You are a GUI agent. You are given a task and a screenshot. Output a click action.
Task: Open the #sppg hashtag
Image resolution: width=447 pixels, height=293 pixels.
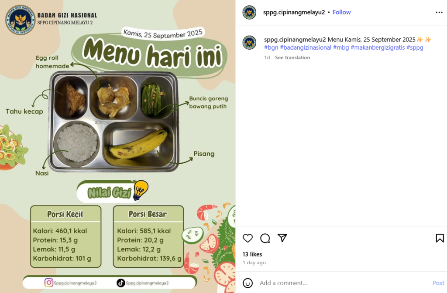point(415,47)
